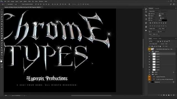Open the Filter menu
The height and width of the screenshot is (99, 177).
[29, 1]
